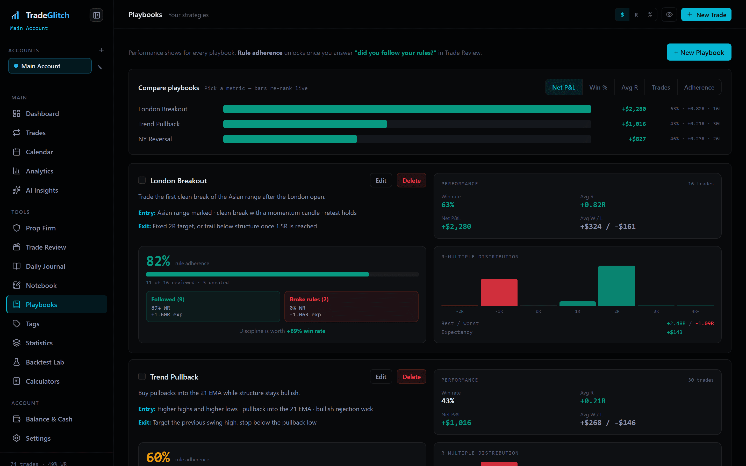The image size is (746, 466).
Task: Edit the Trend Pullback playbook
Action: coord(381,376)
